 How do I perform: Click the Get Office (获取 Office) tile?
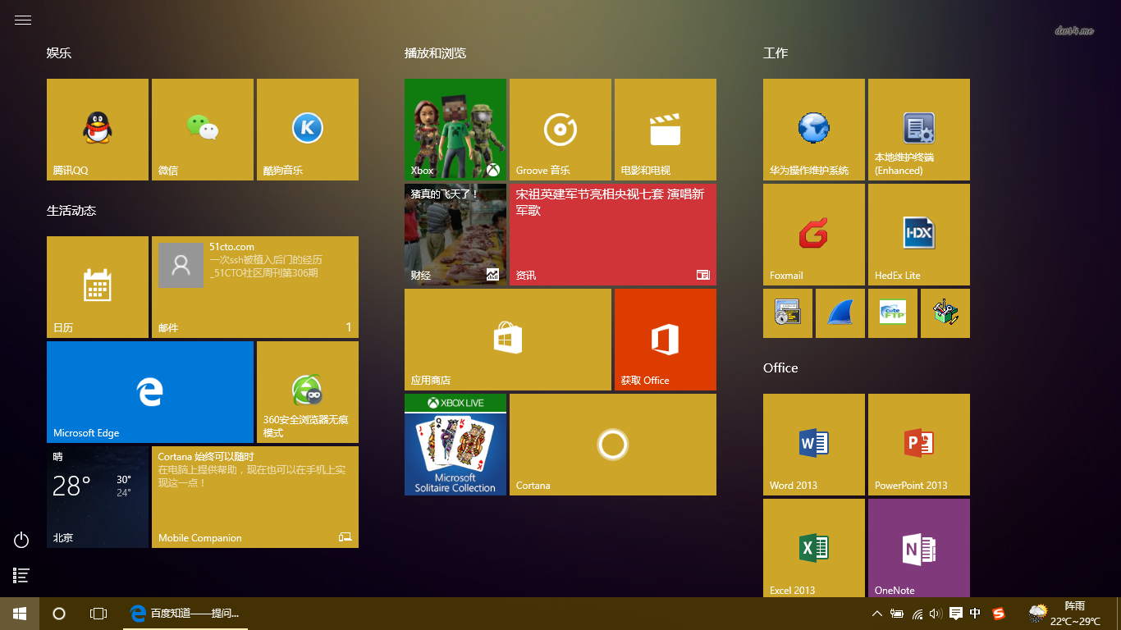click(666, 340)
